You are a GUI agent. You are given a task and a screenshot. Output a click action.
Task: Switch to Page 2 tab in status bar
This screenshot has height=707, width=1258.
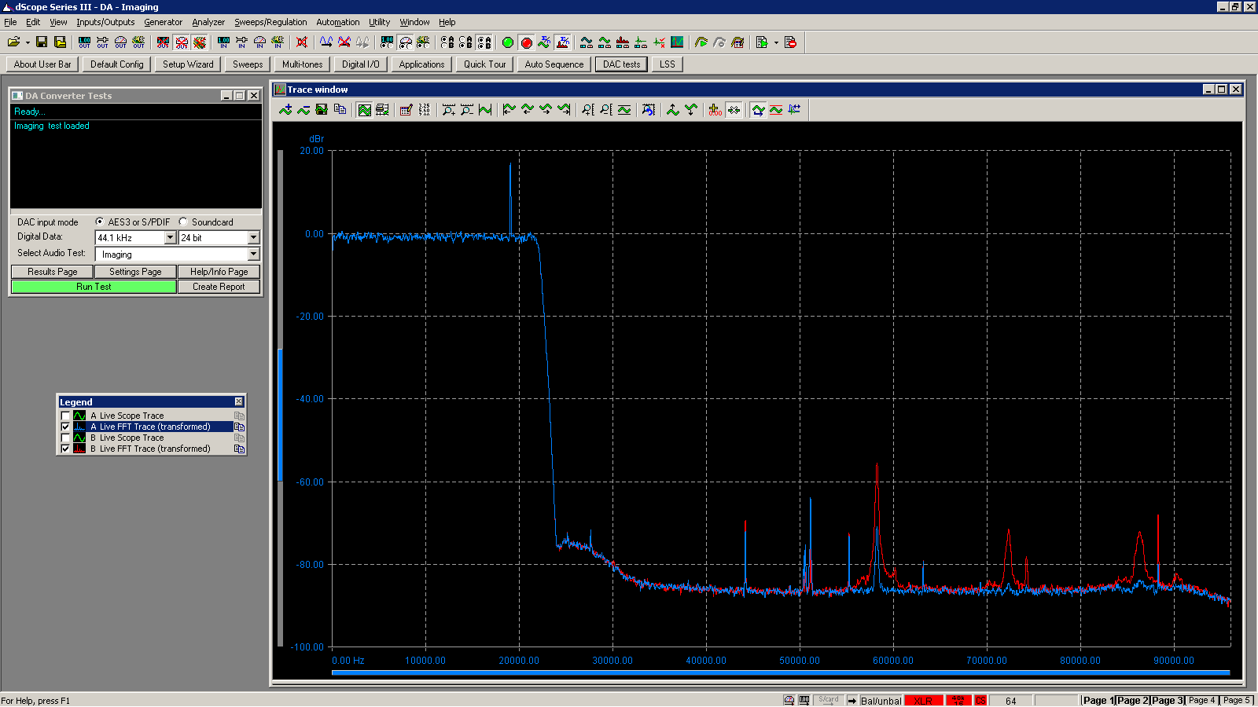coord(1133,701)
